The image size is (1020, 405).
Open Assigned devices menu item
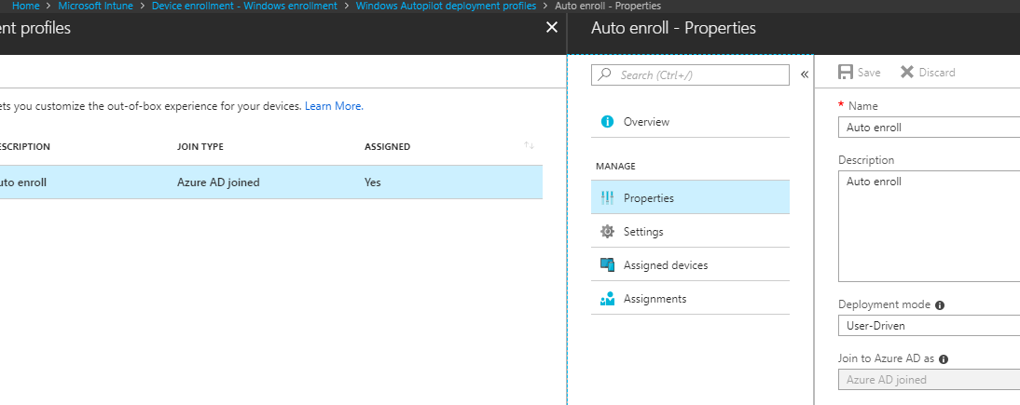click(690, 265)
